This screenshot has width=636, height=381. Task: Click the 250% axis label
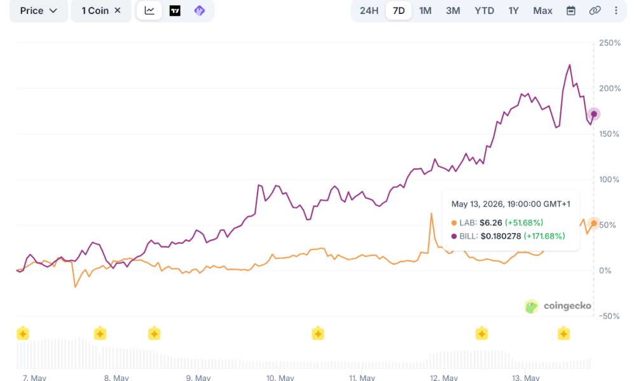(610, 43)
